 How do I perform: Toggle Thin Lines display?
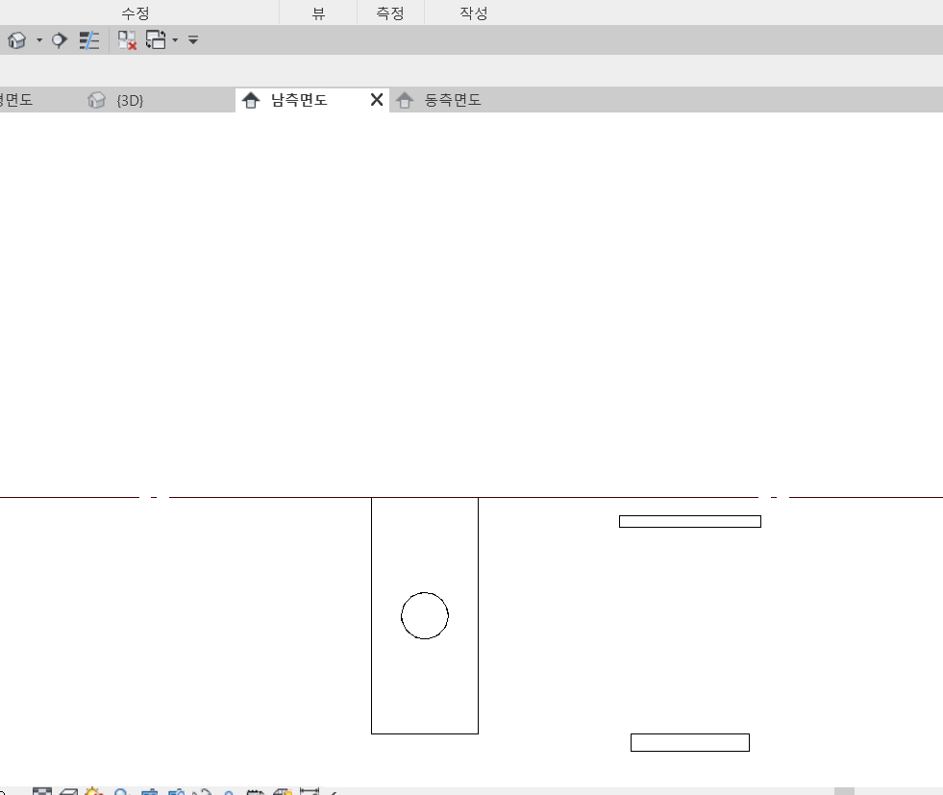[x=89, y=40]
